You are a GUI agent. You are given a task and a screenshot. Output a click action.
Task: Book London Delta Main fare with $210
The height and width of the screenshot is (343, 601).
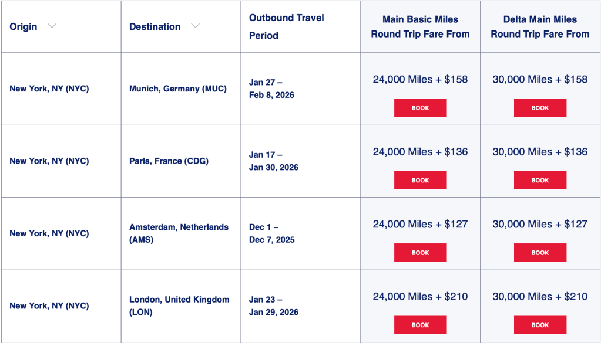point(540,325)
